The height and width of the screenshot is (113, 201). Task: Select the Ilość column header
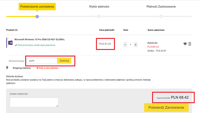pos(126,30)
